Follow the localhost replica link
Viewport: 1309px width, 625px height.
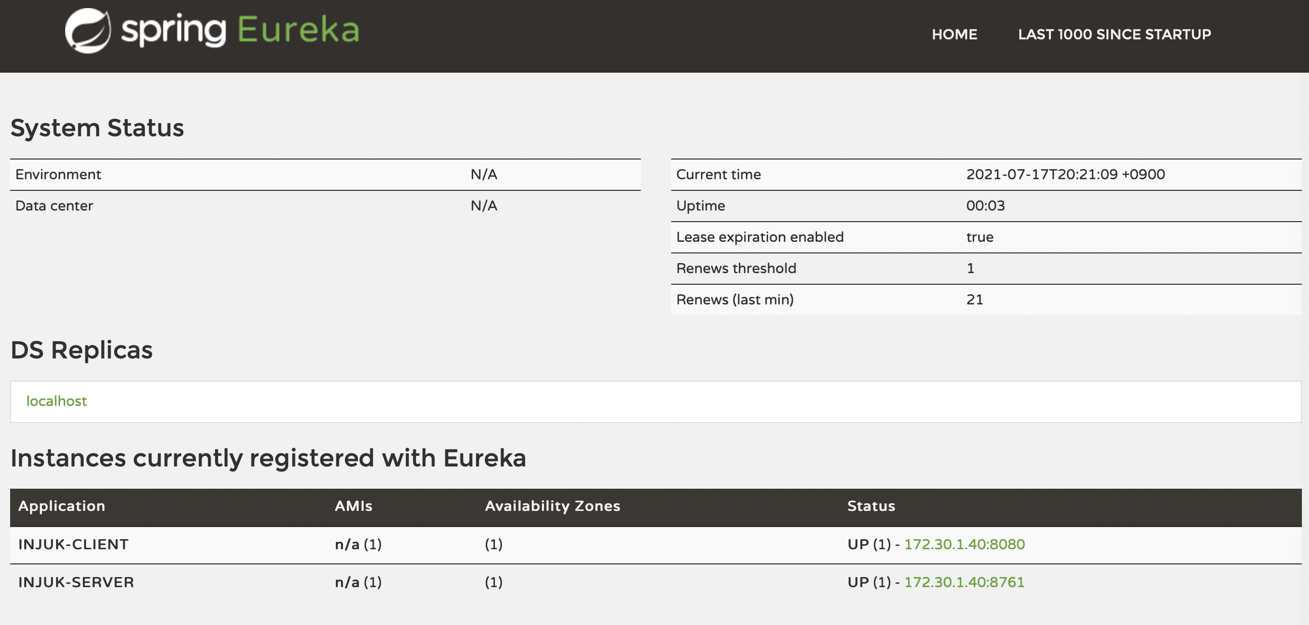57,401
